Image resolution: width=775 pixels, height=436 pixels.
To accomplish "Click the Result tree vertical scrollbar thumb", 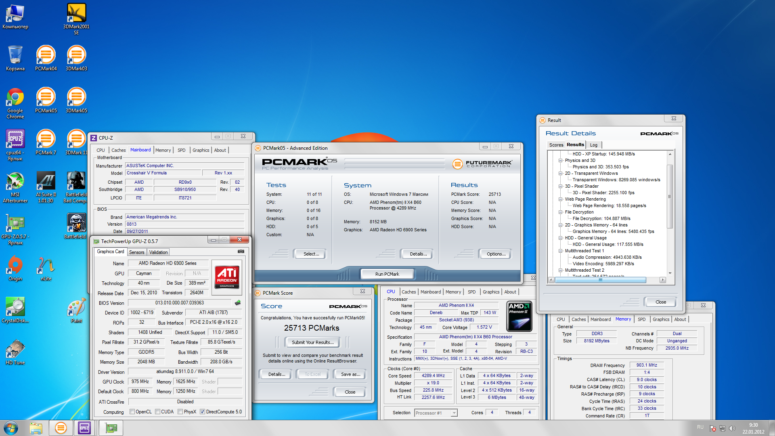I will coord(670,197).
